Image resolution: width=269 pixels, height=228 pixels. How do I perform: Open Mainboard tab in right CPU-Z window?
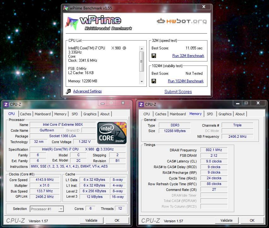[x=178, y=114]
